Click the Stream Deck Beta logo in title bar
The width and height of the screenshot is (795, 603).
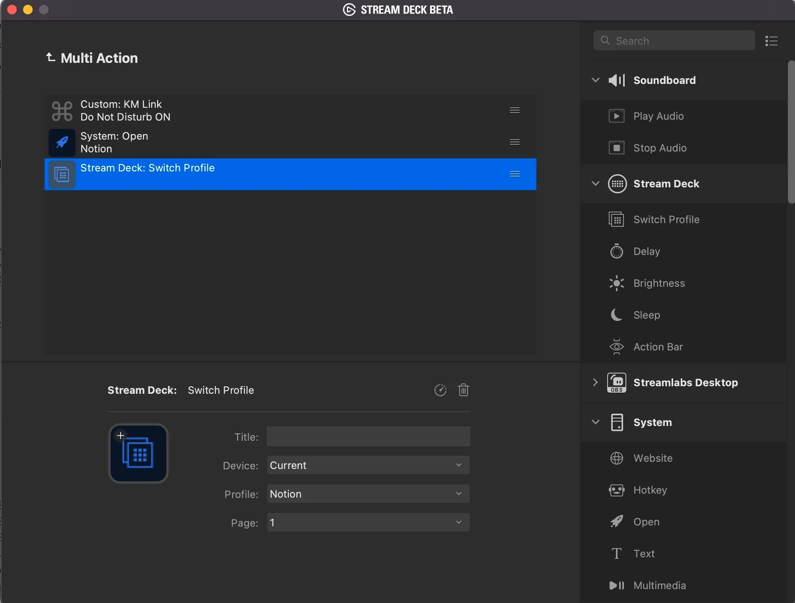pyautogui.click(x=349, y=10)
